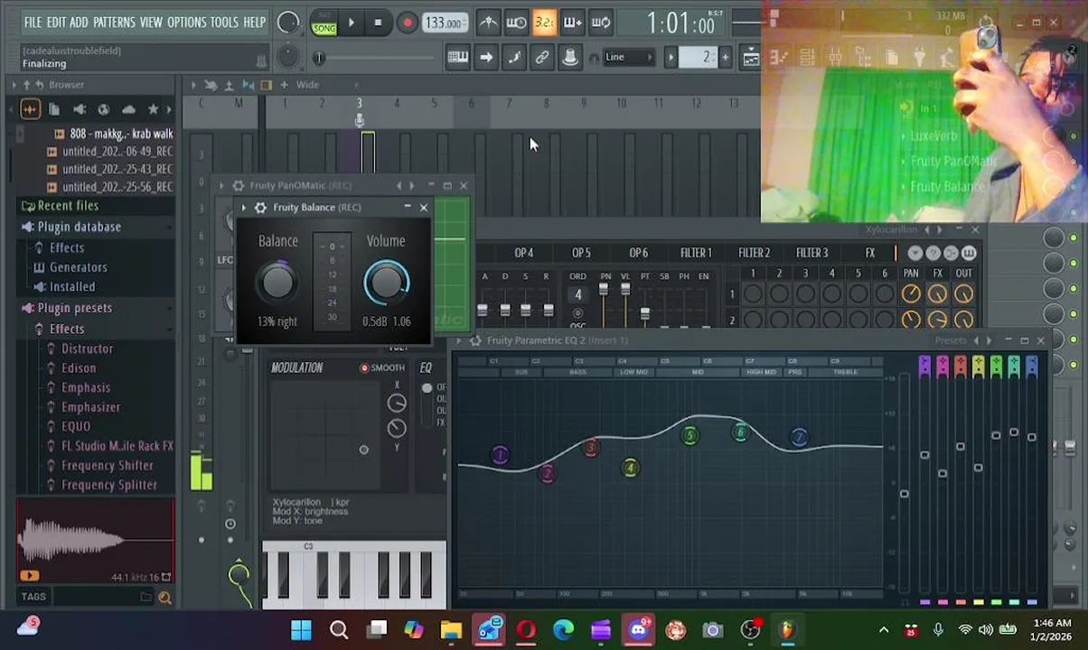Toggle loop recording icon
Image resolution: width=1088 pixels, height=650 pixels.
[x=601, y=23]
